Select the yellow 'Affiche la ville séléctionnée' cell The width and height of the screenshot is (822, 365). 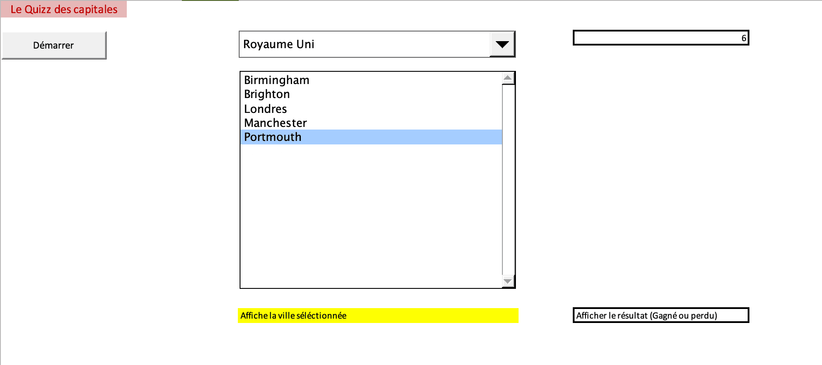pos(378,316)
